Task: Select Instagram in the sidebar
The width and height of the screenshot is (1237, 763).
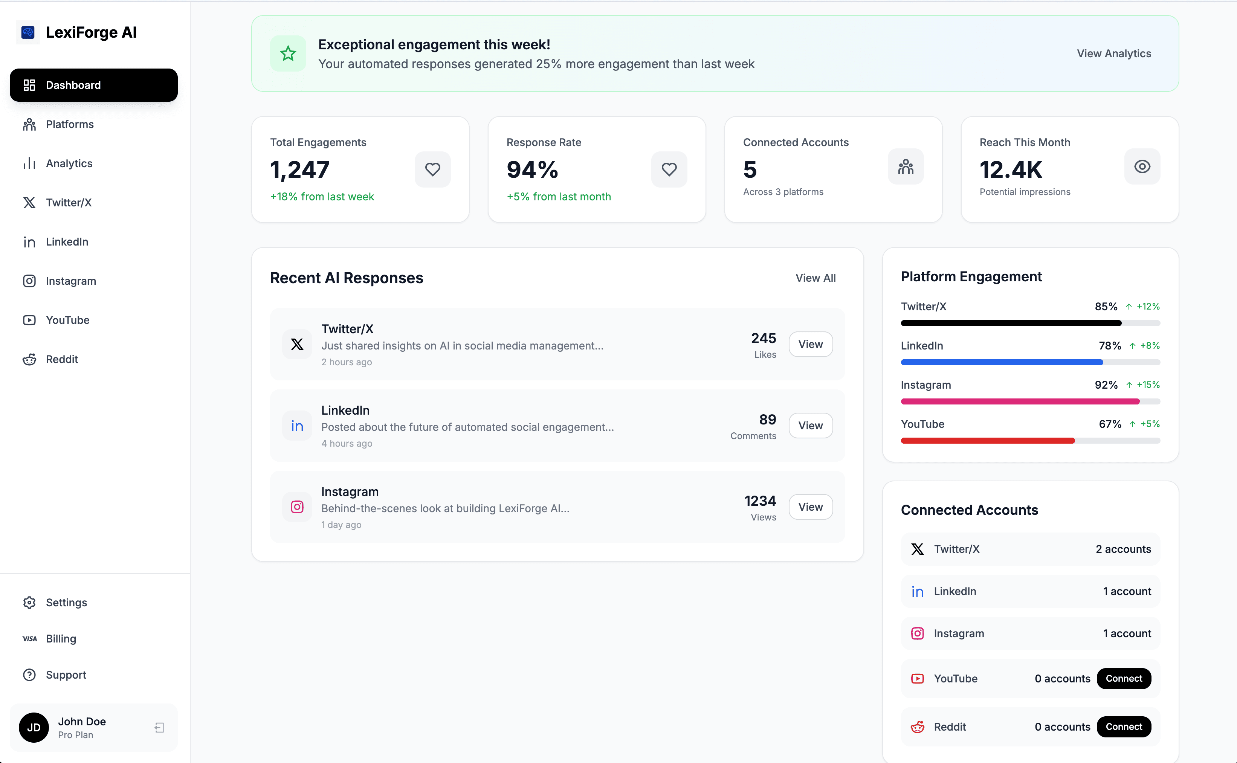Action: [x=71, y=281]
